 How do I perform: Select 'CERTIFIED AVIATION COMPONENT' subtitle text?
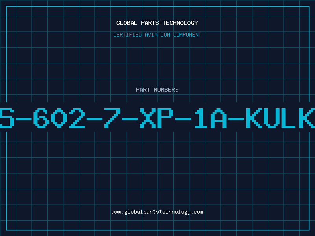157,35
